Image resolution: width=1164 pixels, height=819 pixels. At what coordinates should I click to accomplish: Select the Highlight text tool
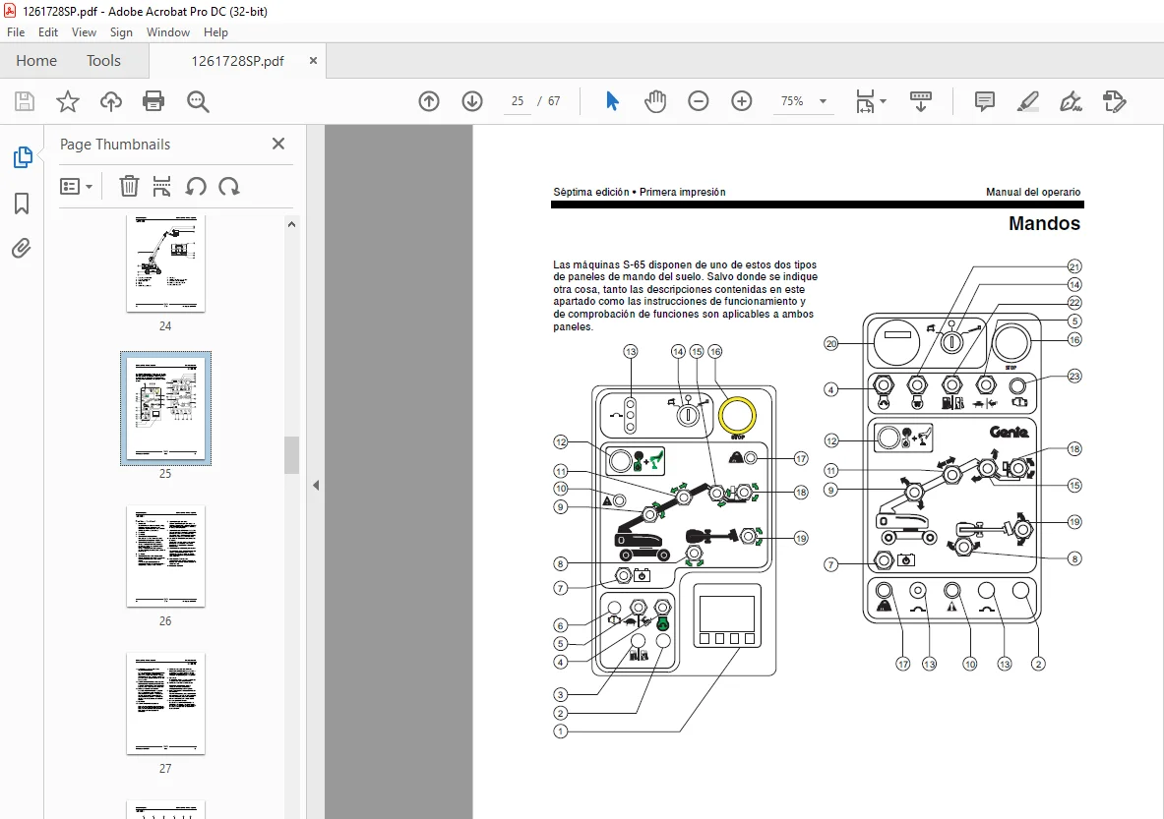1027,101
